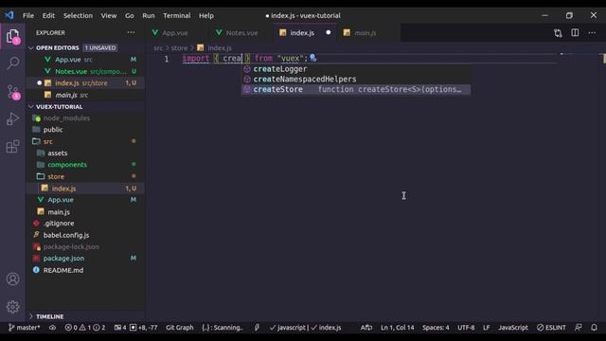Image resolution: width=606 pixels, height=341 pixels.
Task: Open Explorer panel more actions ellipsis
Action: [131, 33]
